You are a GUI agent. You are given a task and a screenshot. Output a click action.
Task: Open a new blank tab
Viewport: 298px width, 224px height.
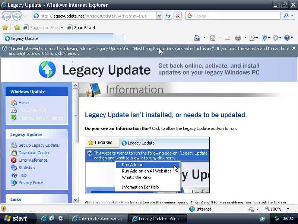pos(120,39)
